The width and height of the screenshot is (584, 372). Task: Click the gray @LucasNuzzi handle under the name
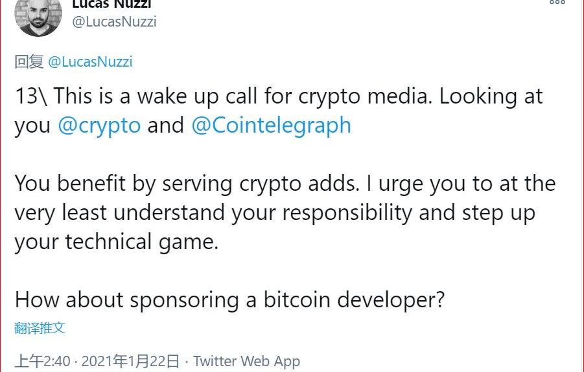coord(114,21)
